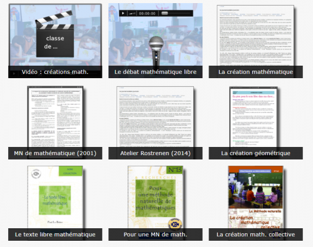Click the MN de mathématique (2001) caption
313x247 pixels.
pos(55,153)
